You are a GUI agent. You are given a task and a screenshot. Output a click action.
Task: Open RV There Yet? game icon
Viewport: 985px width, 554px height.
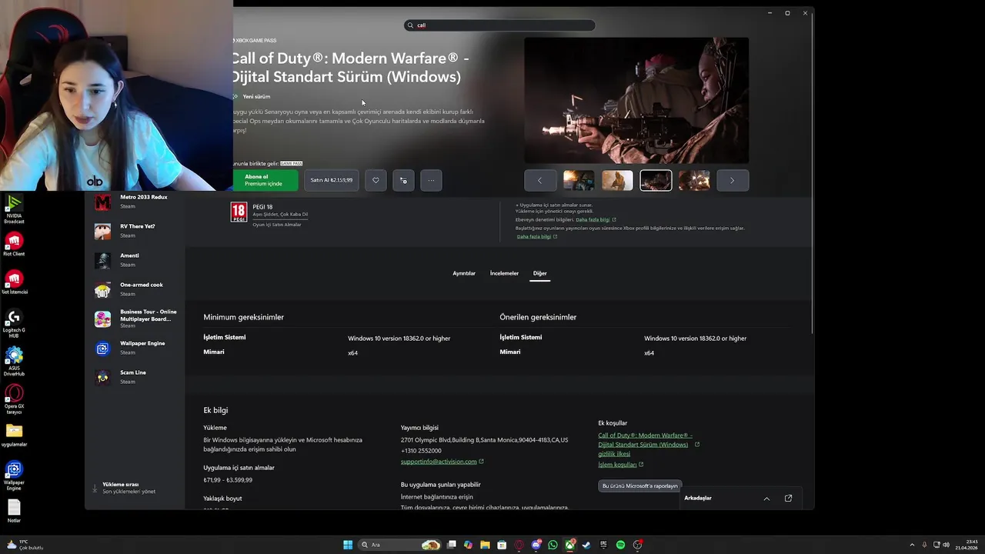tap(102, 231)
